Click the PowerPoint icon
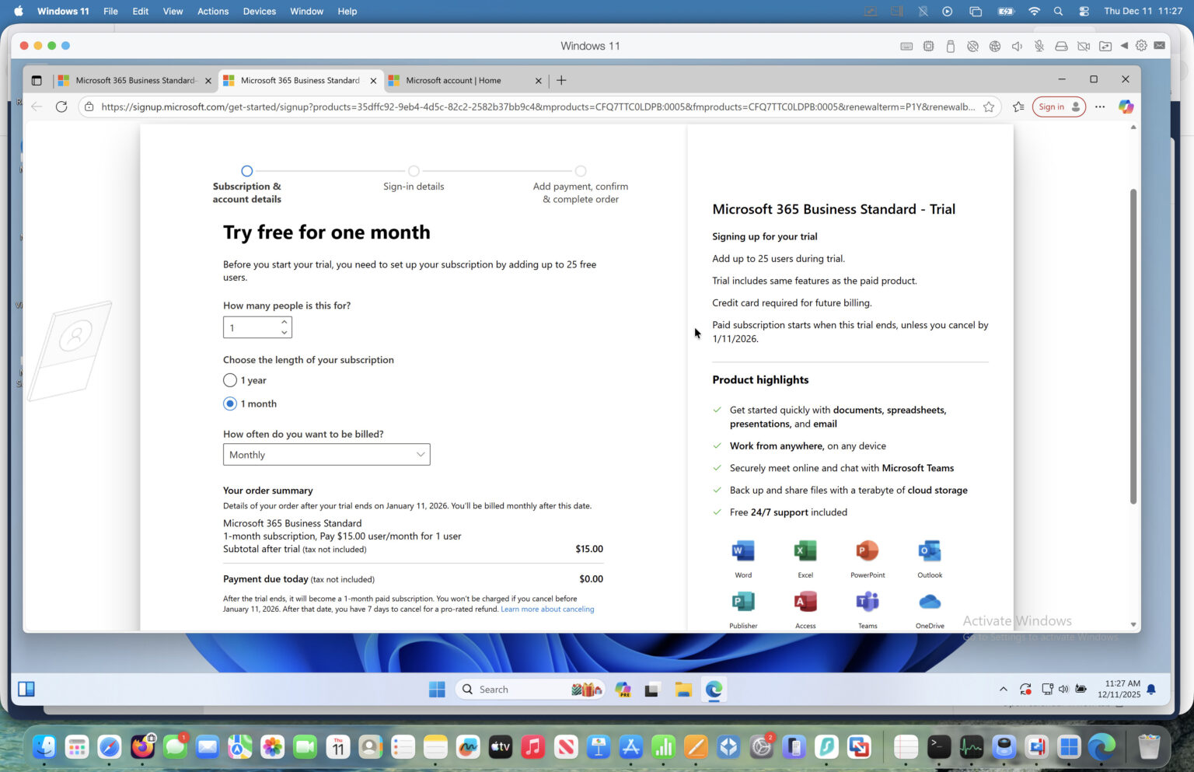This screenshot has width=1194, height=772. pos(867,550)
